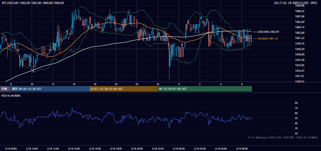Click the 2/19 06:00 date label
The height and width of the screenshot is (151, 321).
pyautogui.click(x=242, y=148)
